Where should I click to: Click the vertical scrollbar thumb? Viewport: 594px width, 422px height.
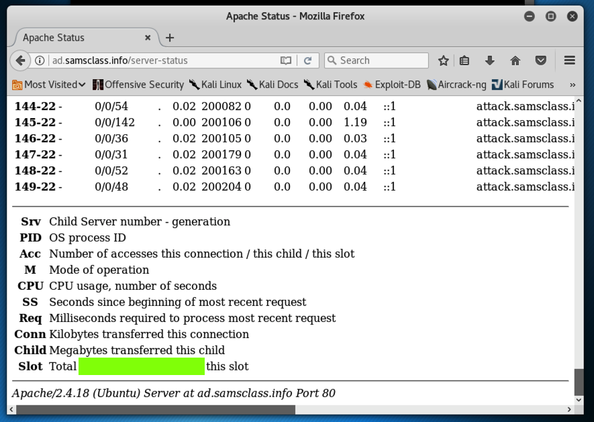coord(579,382)
